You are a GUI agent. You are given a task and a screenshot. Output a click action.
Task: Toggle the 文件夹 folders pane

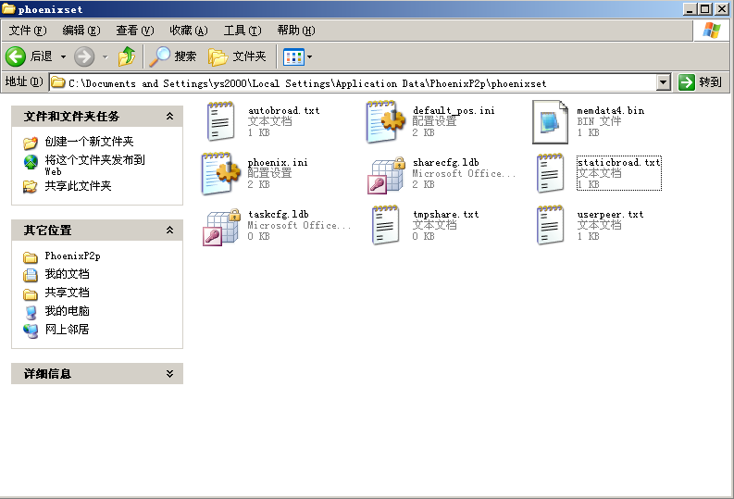237,56
